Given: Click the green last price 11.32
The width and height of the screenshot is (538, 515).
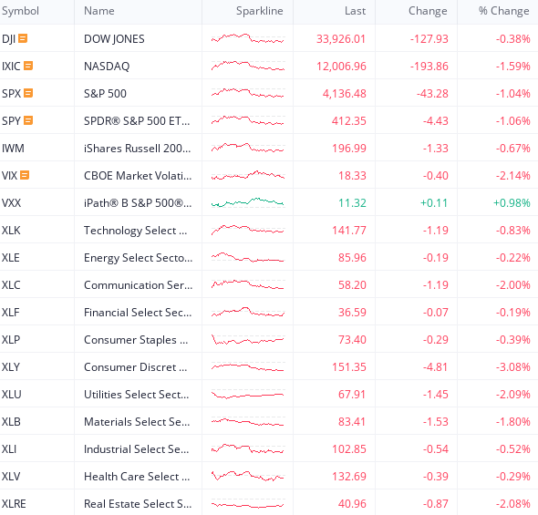Looking at the screenshot, I should (352, 203).
